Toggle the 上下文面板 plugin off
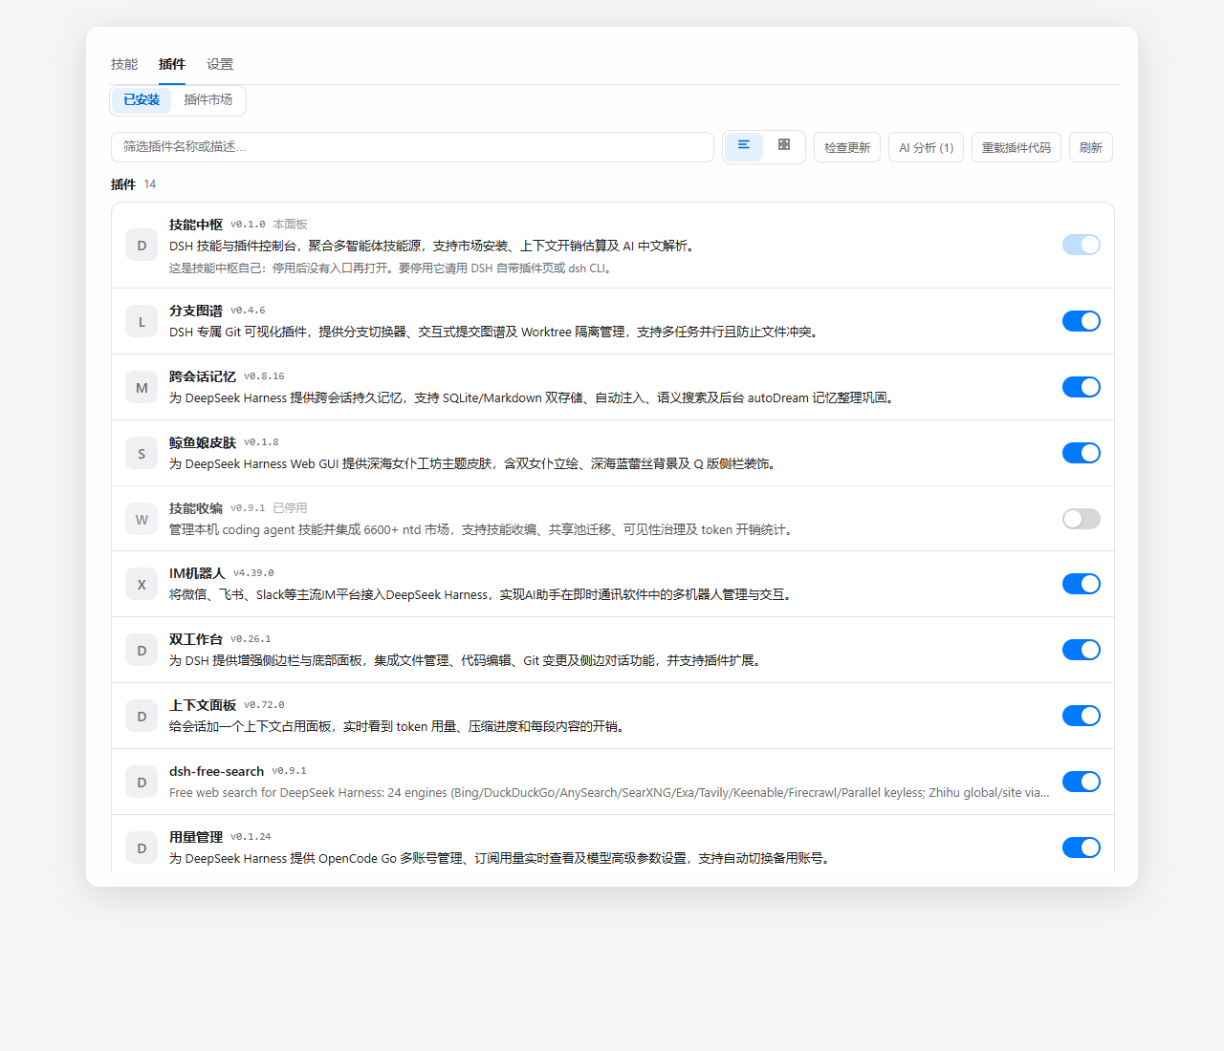Image resolution: width=1224 pixels, height=1051 pixels. click(x=1082, y=716)
